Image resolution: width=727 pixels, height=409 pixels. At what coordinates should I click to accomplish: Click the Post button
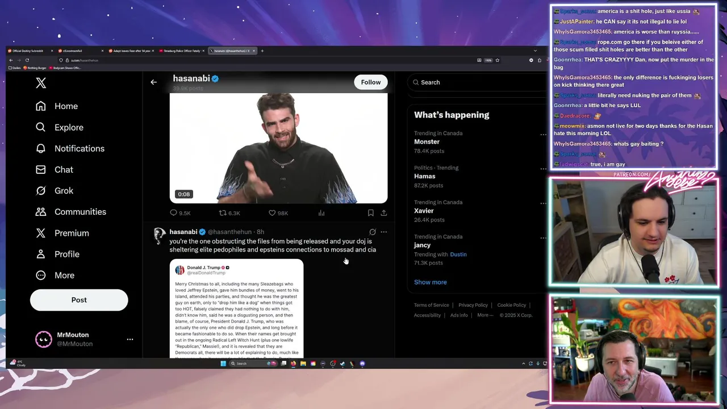coord(79,300)
